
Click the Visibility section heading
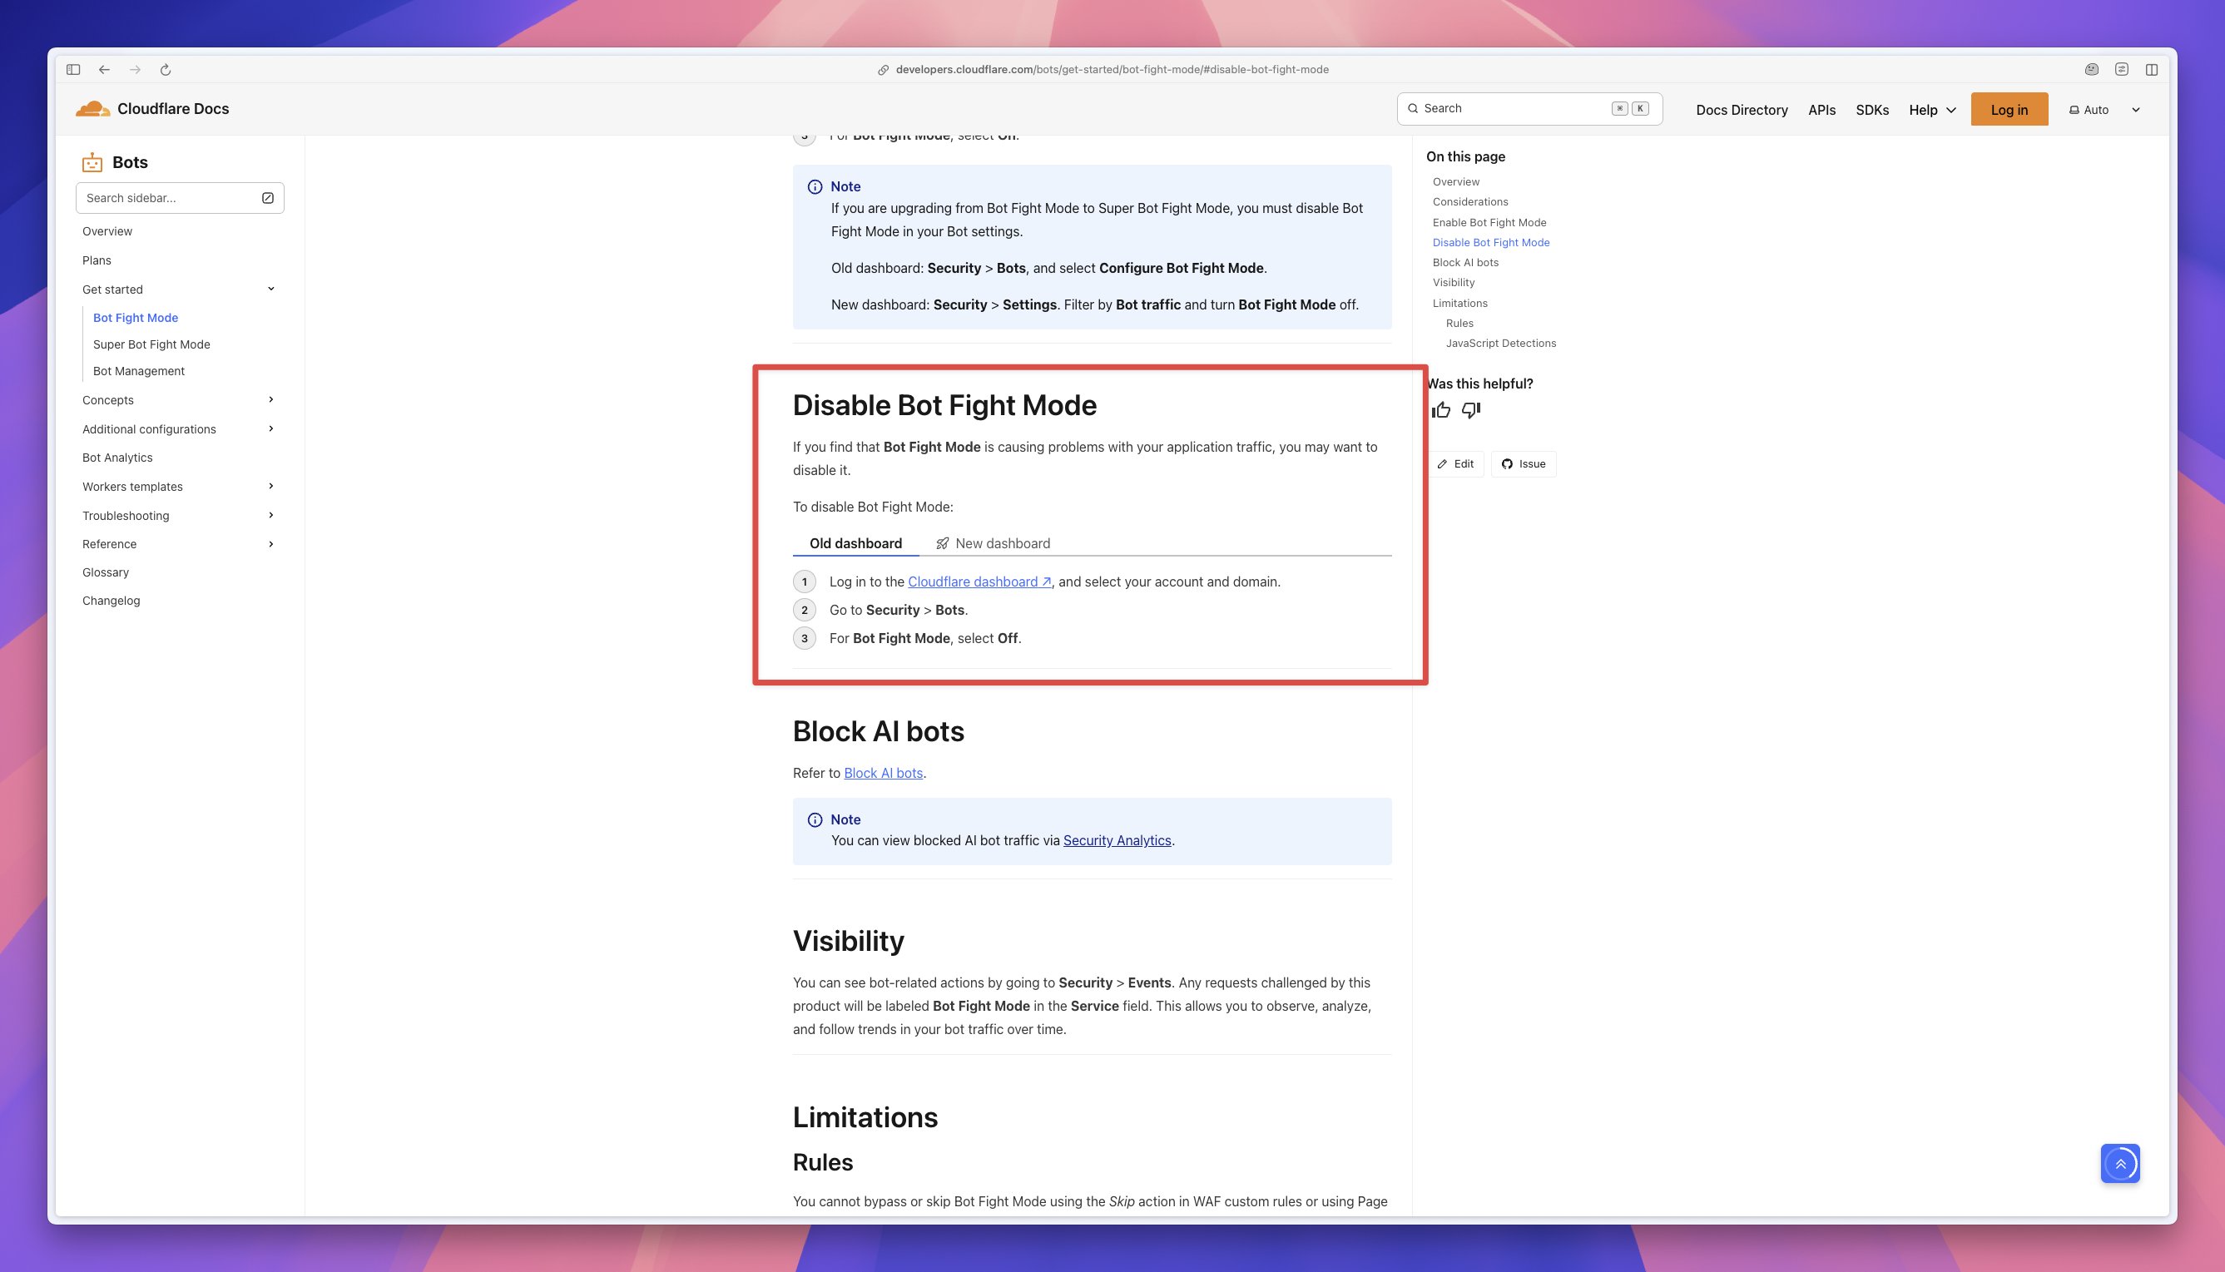(x=848, y=941)
